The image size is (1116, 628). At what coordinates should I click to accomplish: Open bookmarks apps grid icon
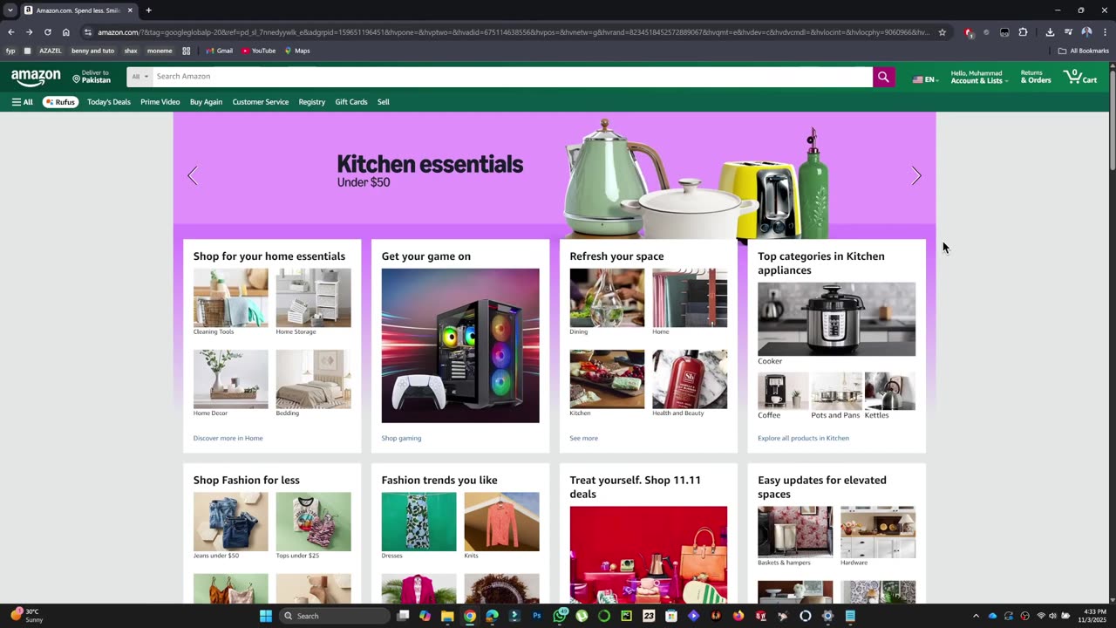tap(186, 51)
